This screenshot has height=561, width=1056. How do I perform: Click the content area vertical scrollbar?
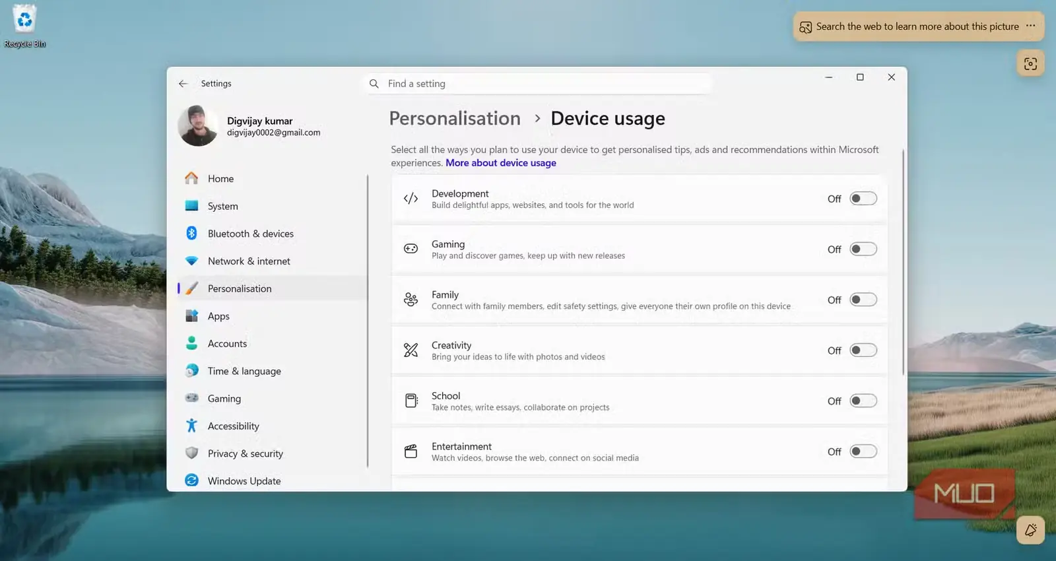pyautogui.click(x=903, y=263)
